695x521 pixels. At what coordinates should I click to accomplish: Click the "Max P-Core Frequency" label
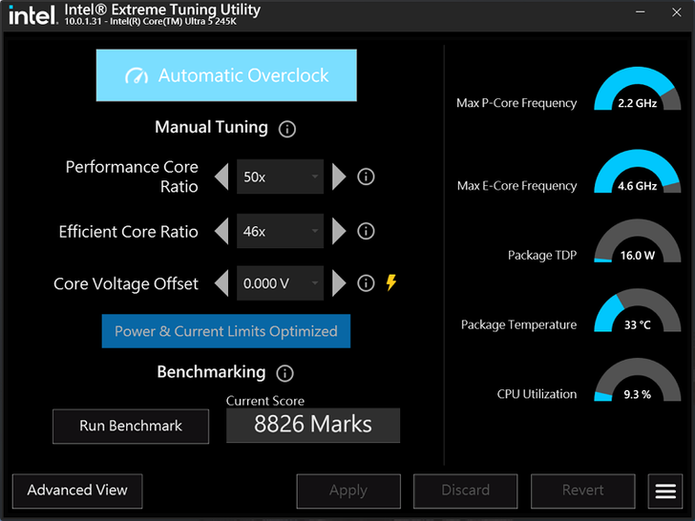point(516,103)
